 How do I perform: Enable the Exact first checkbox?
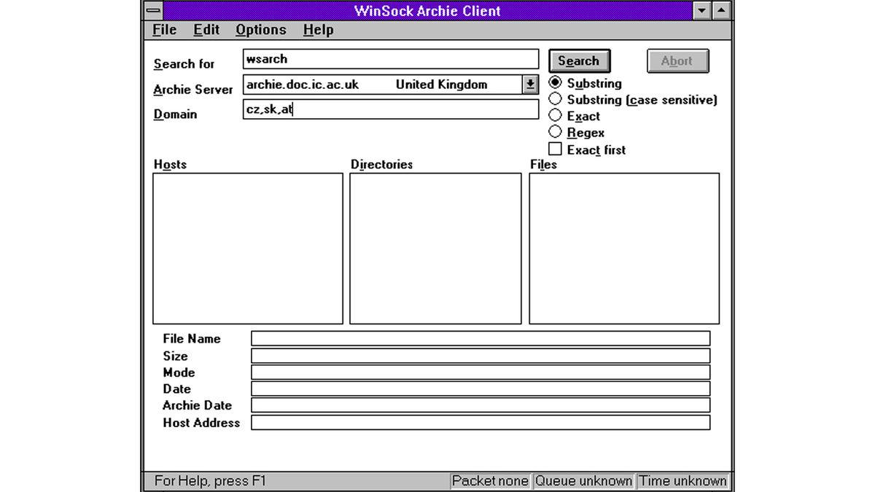tap(556, 149)
